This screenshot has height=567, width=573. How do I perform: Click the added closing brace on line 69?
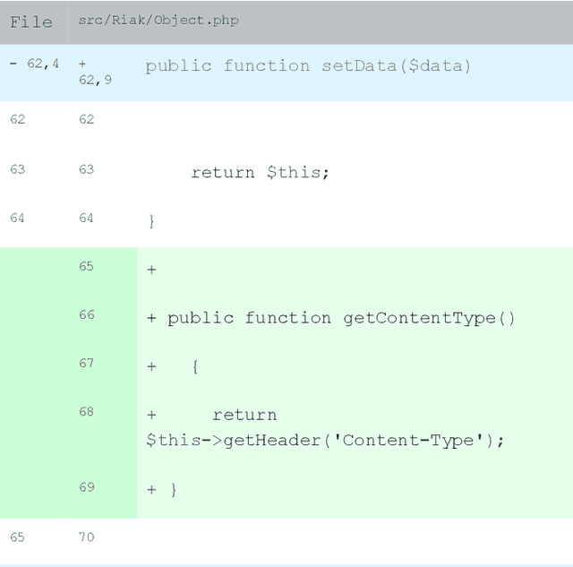pyautogui.click(x=173, y=490)
